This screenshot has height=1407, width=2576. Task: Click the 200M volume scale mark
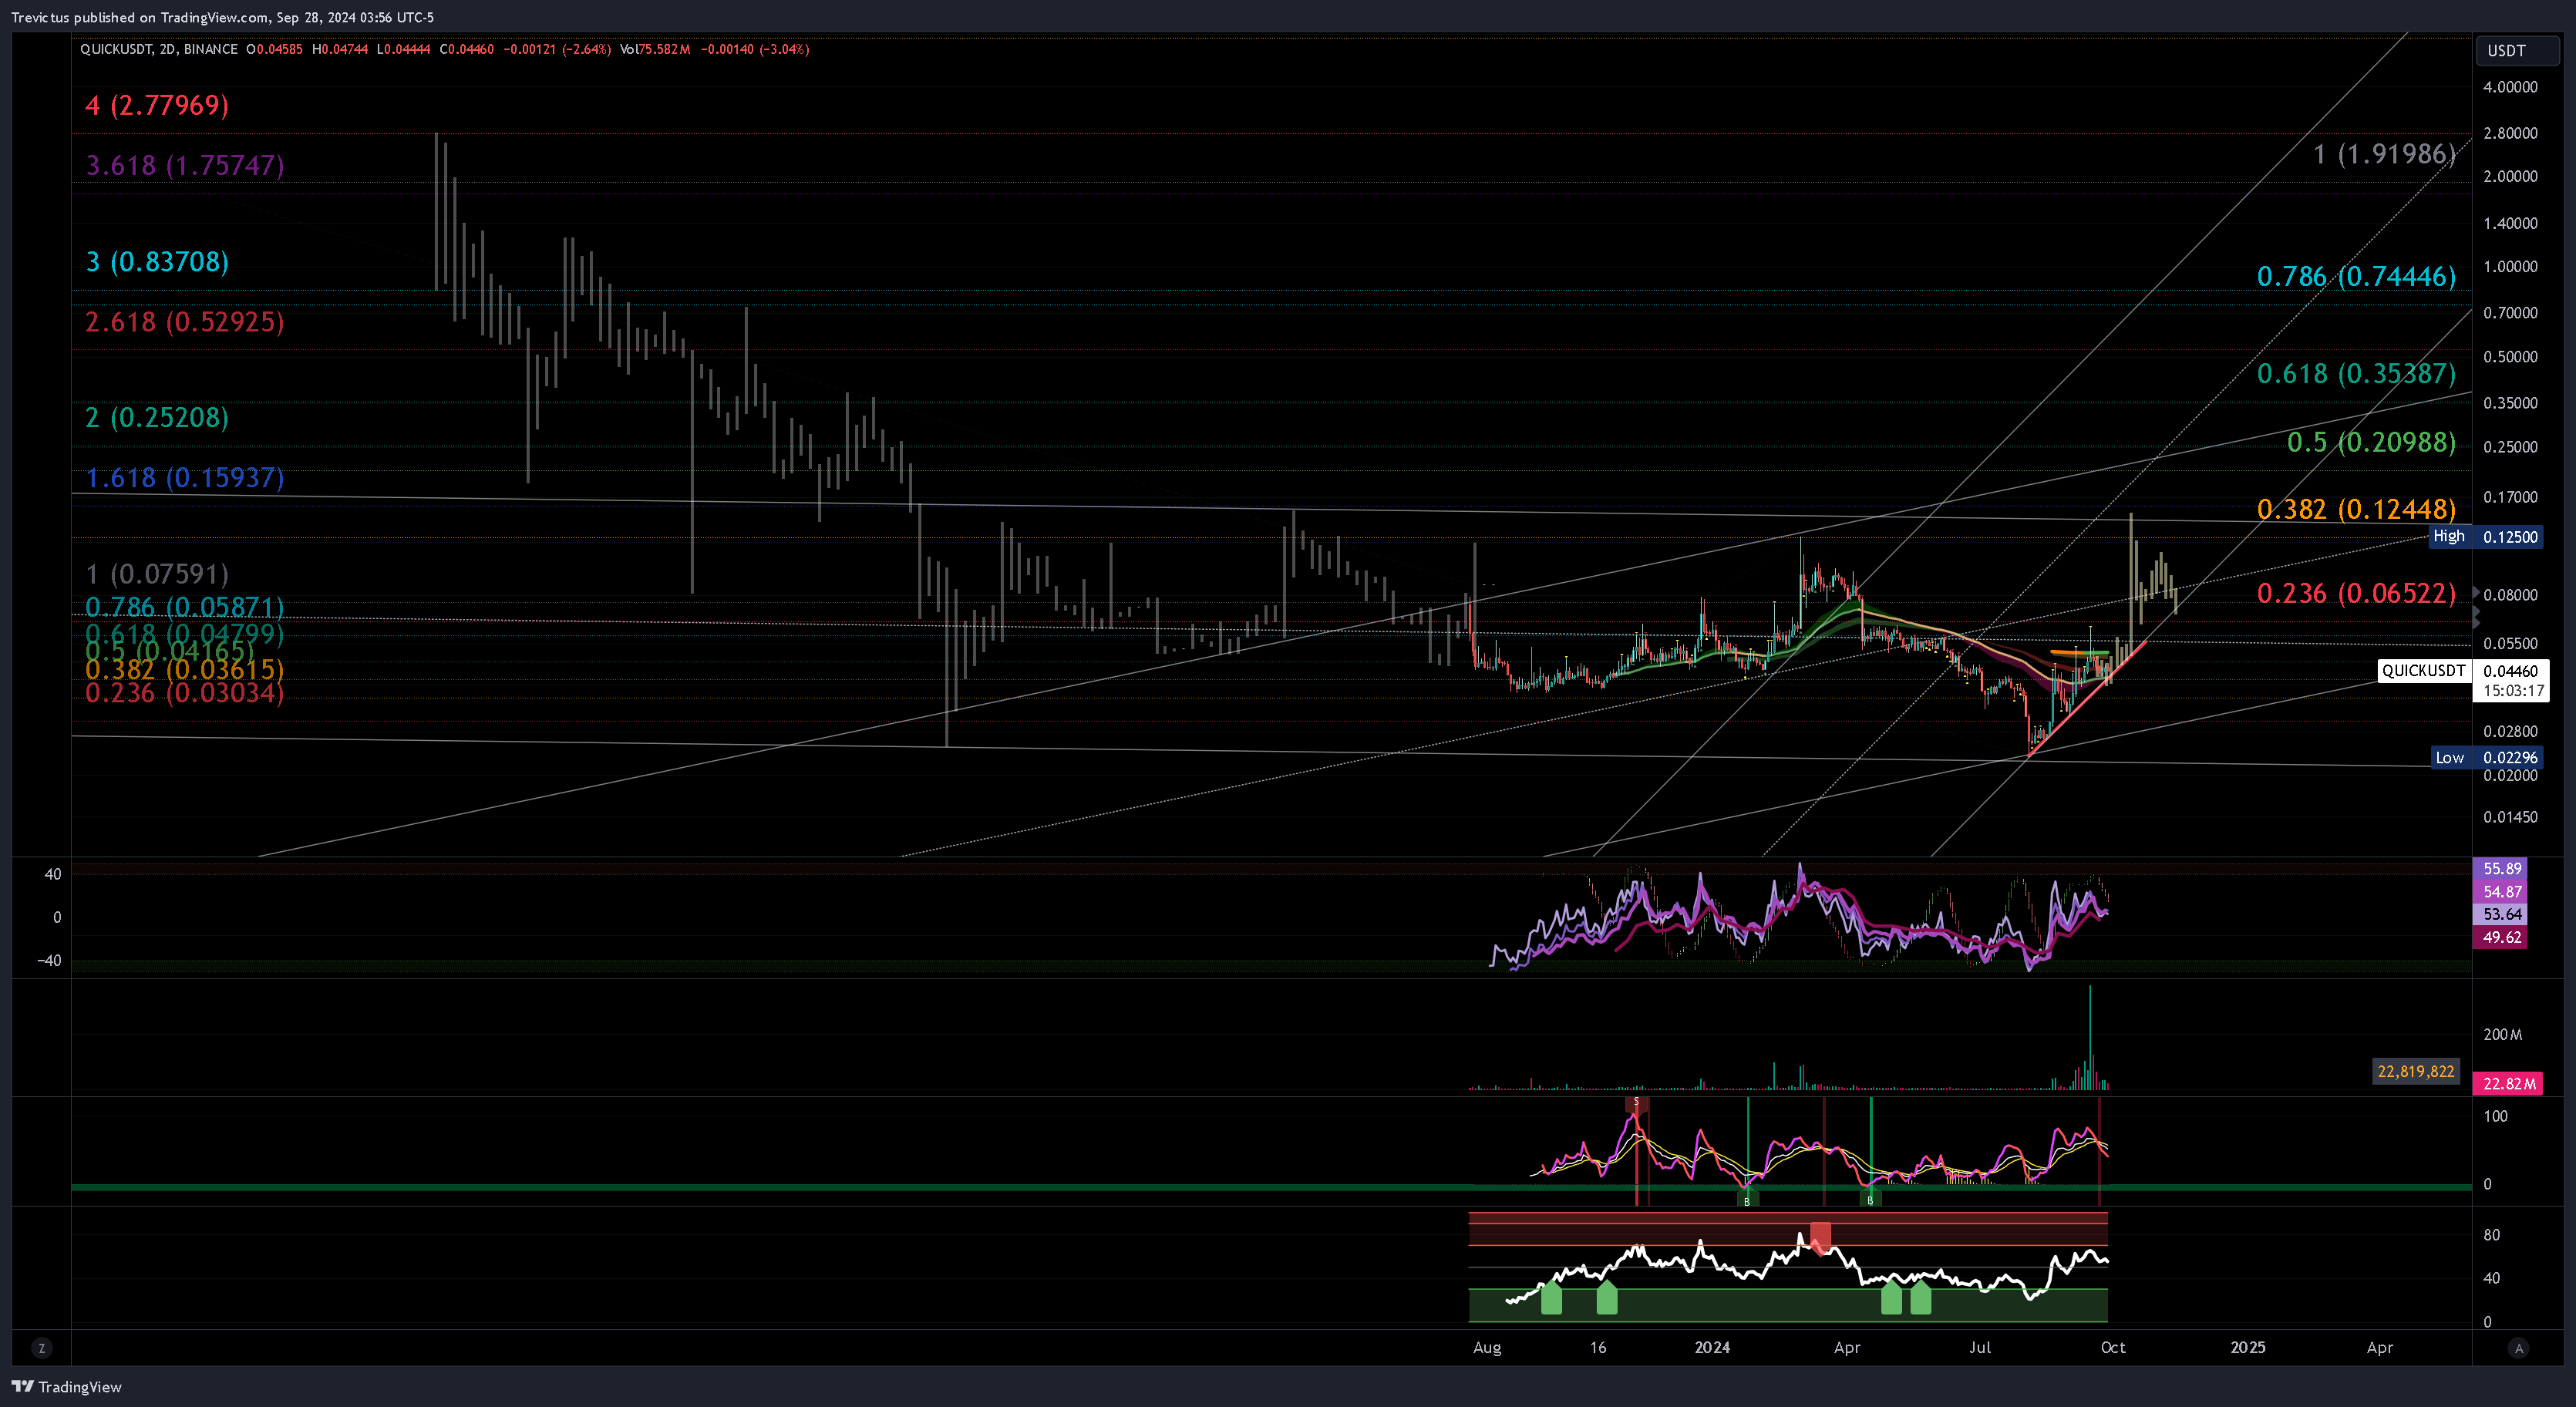pyautogui.click(x=2502, y=1035)
